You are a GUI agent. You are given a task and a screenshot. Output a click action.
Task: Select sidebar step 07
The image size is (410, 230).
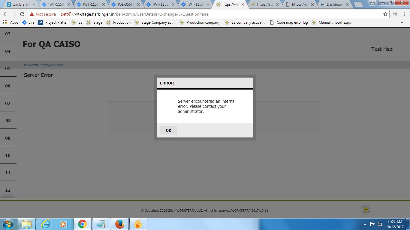pyautogui.click(x=8, y=103)
